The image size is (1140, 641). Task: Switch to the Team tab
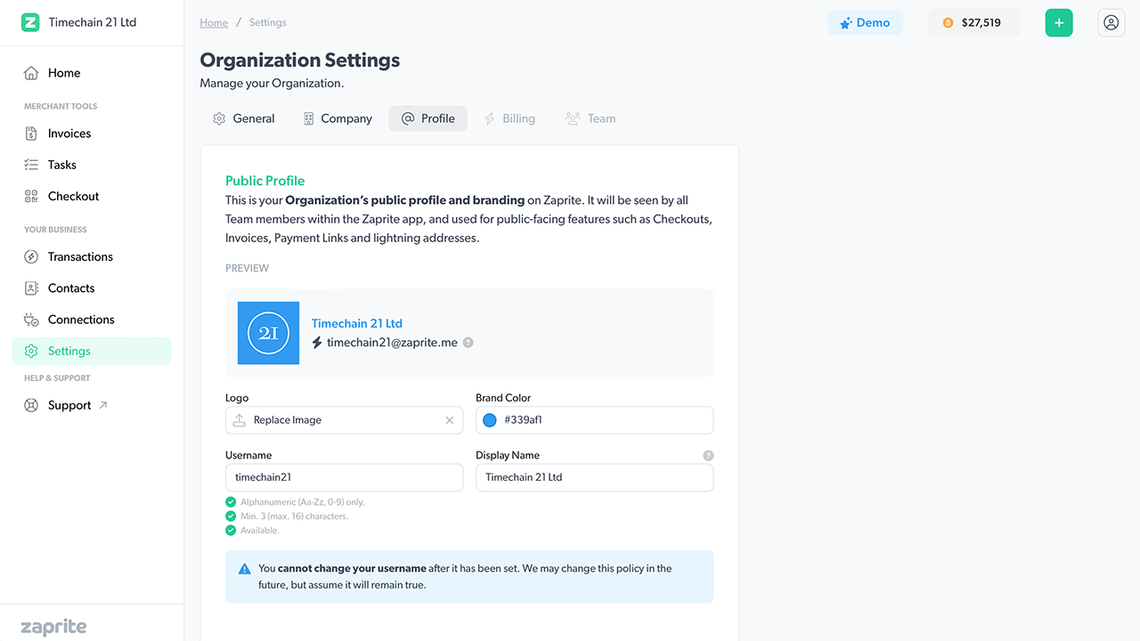pyautogui.click(x=590, y=118)
